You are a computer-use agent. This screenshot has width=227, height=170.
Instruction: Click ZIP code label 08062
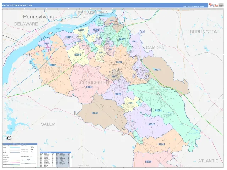[x=89, y=87]
